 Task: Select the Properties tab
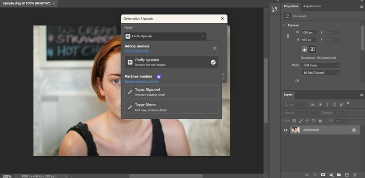tap(291, 6)
